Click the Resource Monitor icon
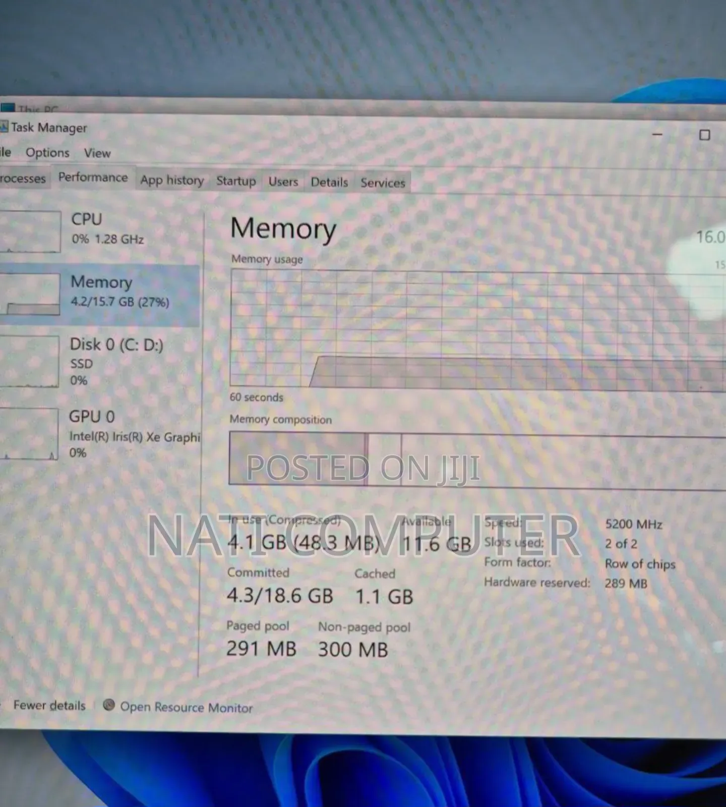Screen dimensions: 726x807 point(108,705)
